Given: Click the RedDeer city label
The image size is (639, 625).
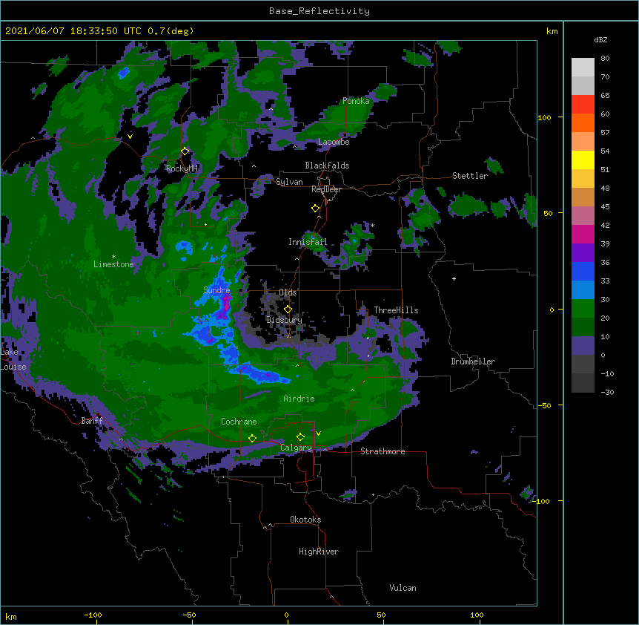Looking at the screenshot, I should pos(326,189).
